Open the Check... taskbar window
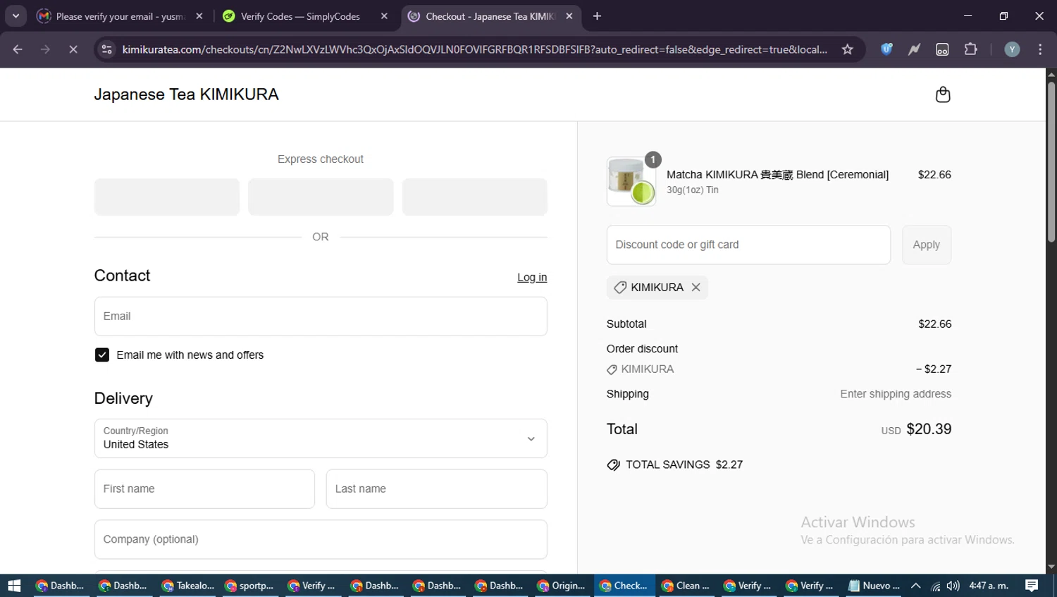This screenshot has height=597, width=1057. 624,586
